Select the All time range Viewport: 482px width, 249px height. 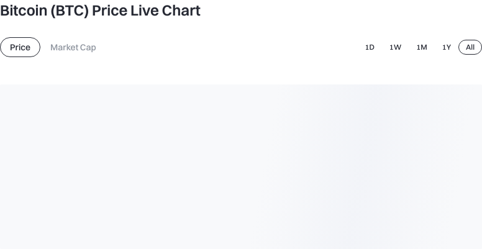point(470,47)
